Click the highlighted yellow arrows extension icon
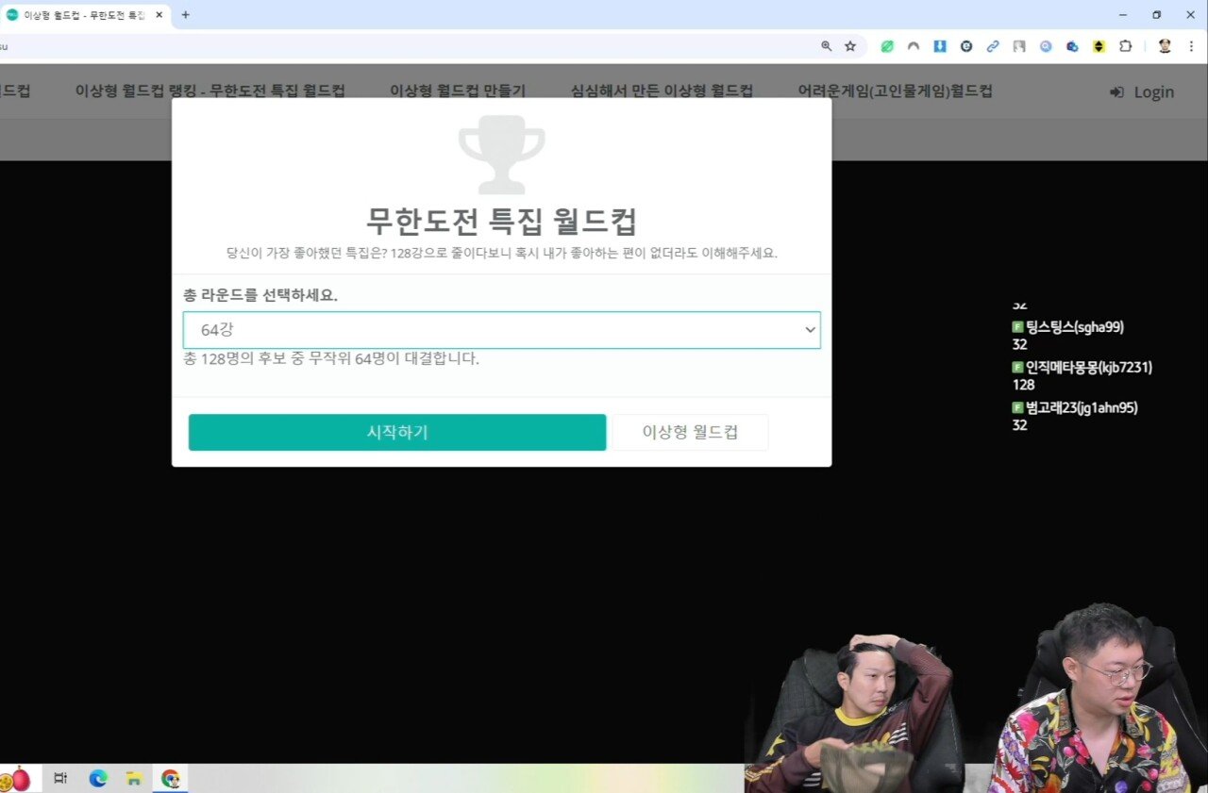This screenshot has width=1208, height=793. tap(1098, 45)
